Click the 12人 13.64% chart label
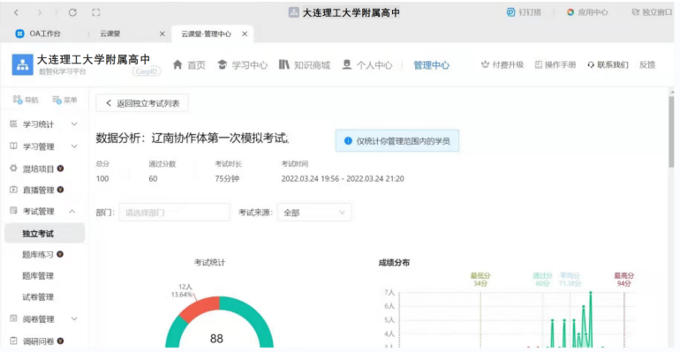680x352 pixels. tap(182, 290)
